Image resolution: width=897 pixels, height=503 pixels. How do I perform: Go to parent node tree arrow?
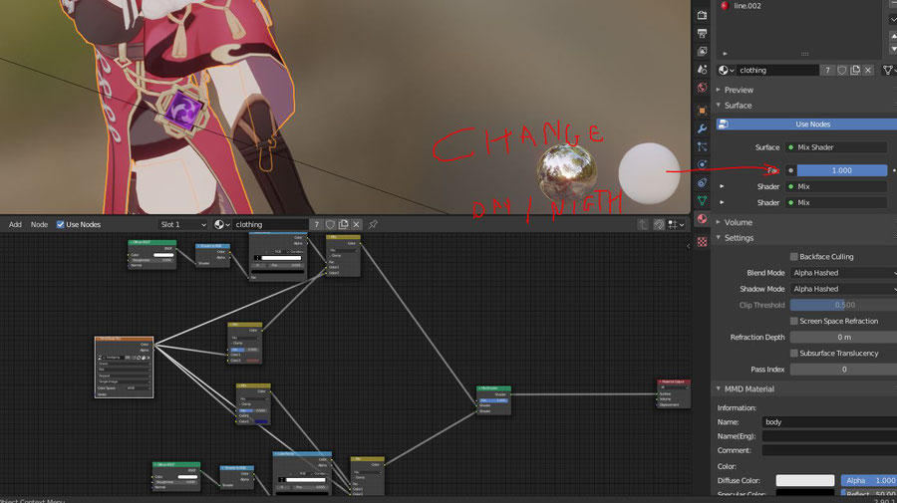pyautogui.click(x=643, y=225)
